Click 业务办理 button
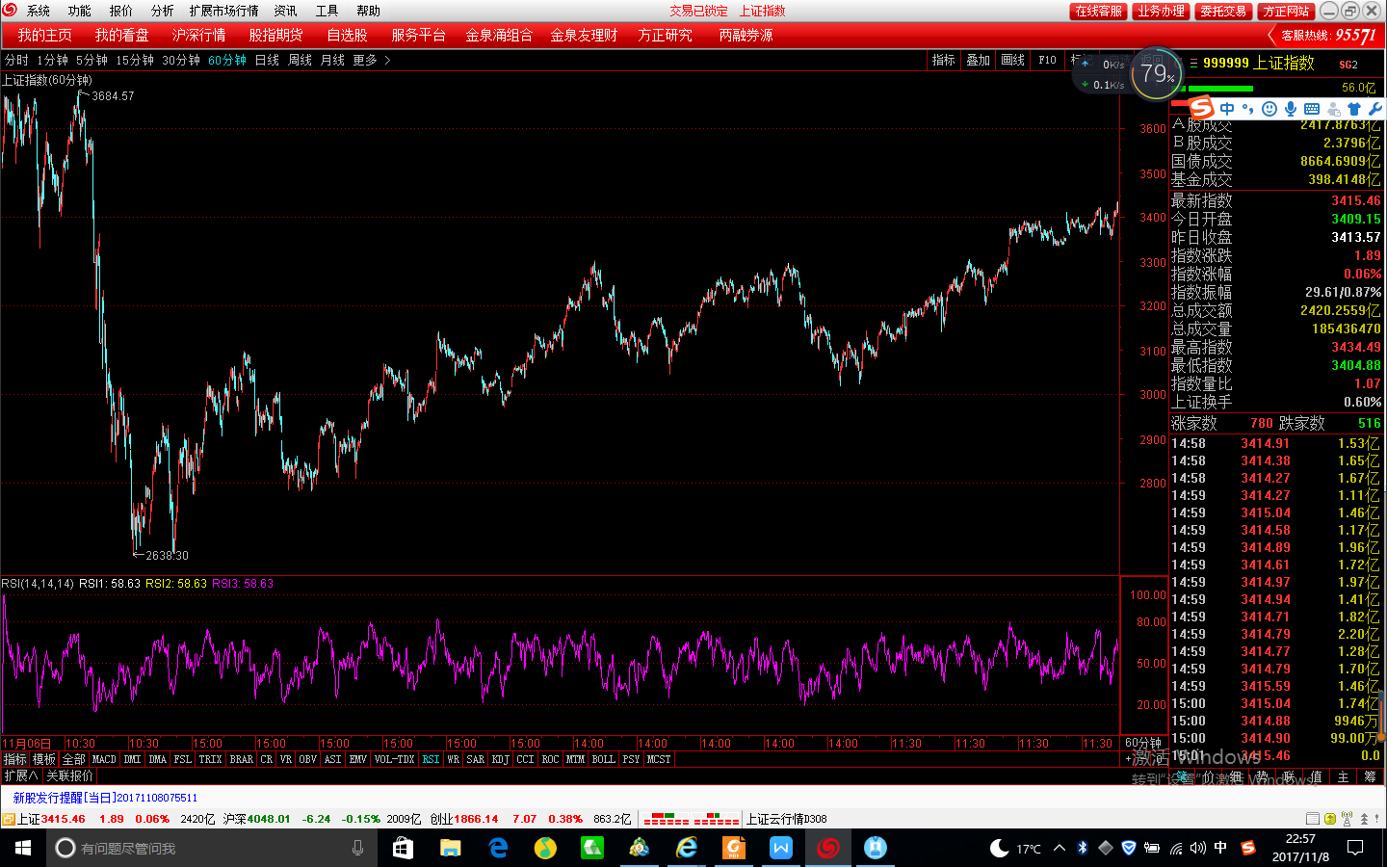The width and height of the screenshot is (1387, 867). [x=1161, y=11]
